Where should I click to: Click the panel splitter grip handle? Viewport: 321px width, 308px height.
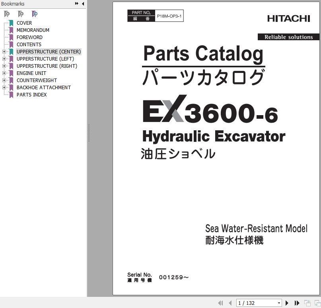89,133
